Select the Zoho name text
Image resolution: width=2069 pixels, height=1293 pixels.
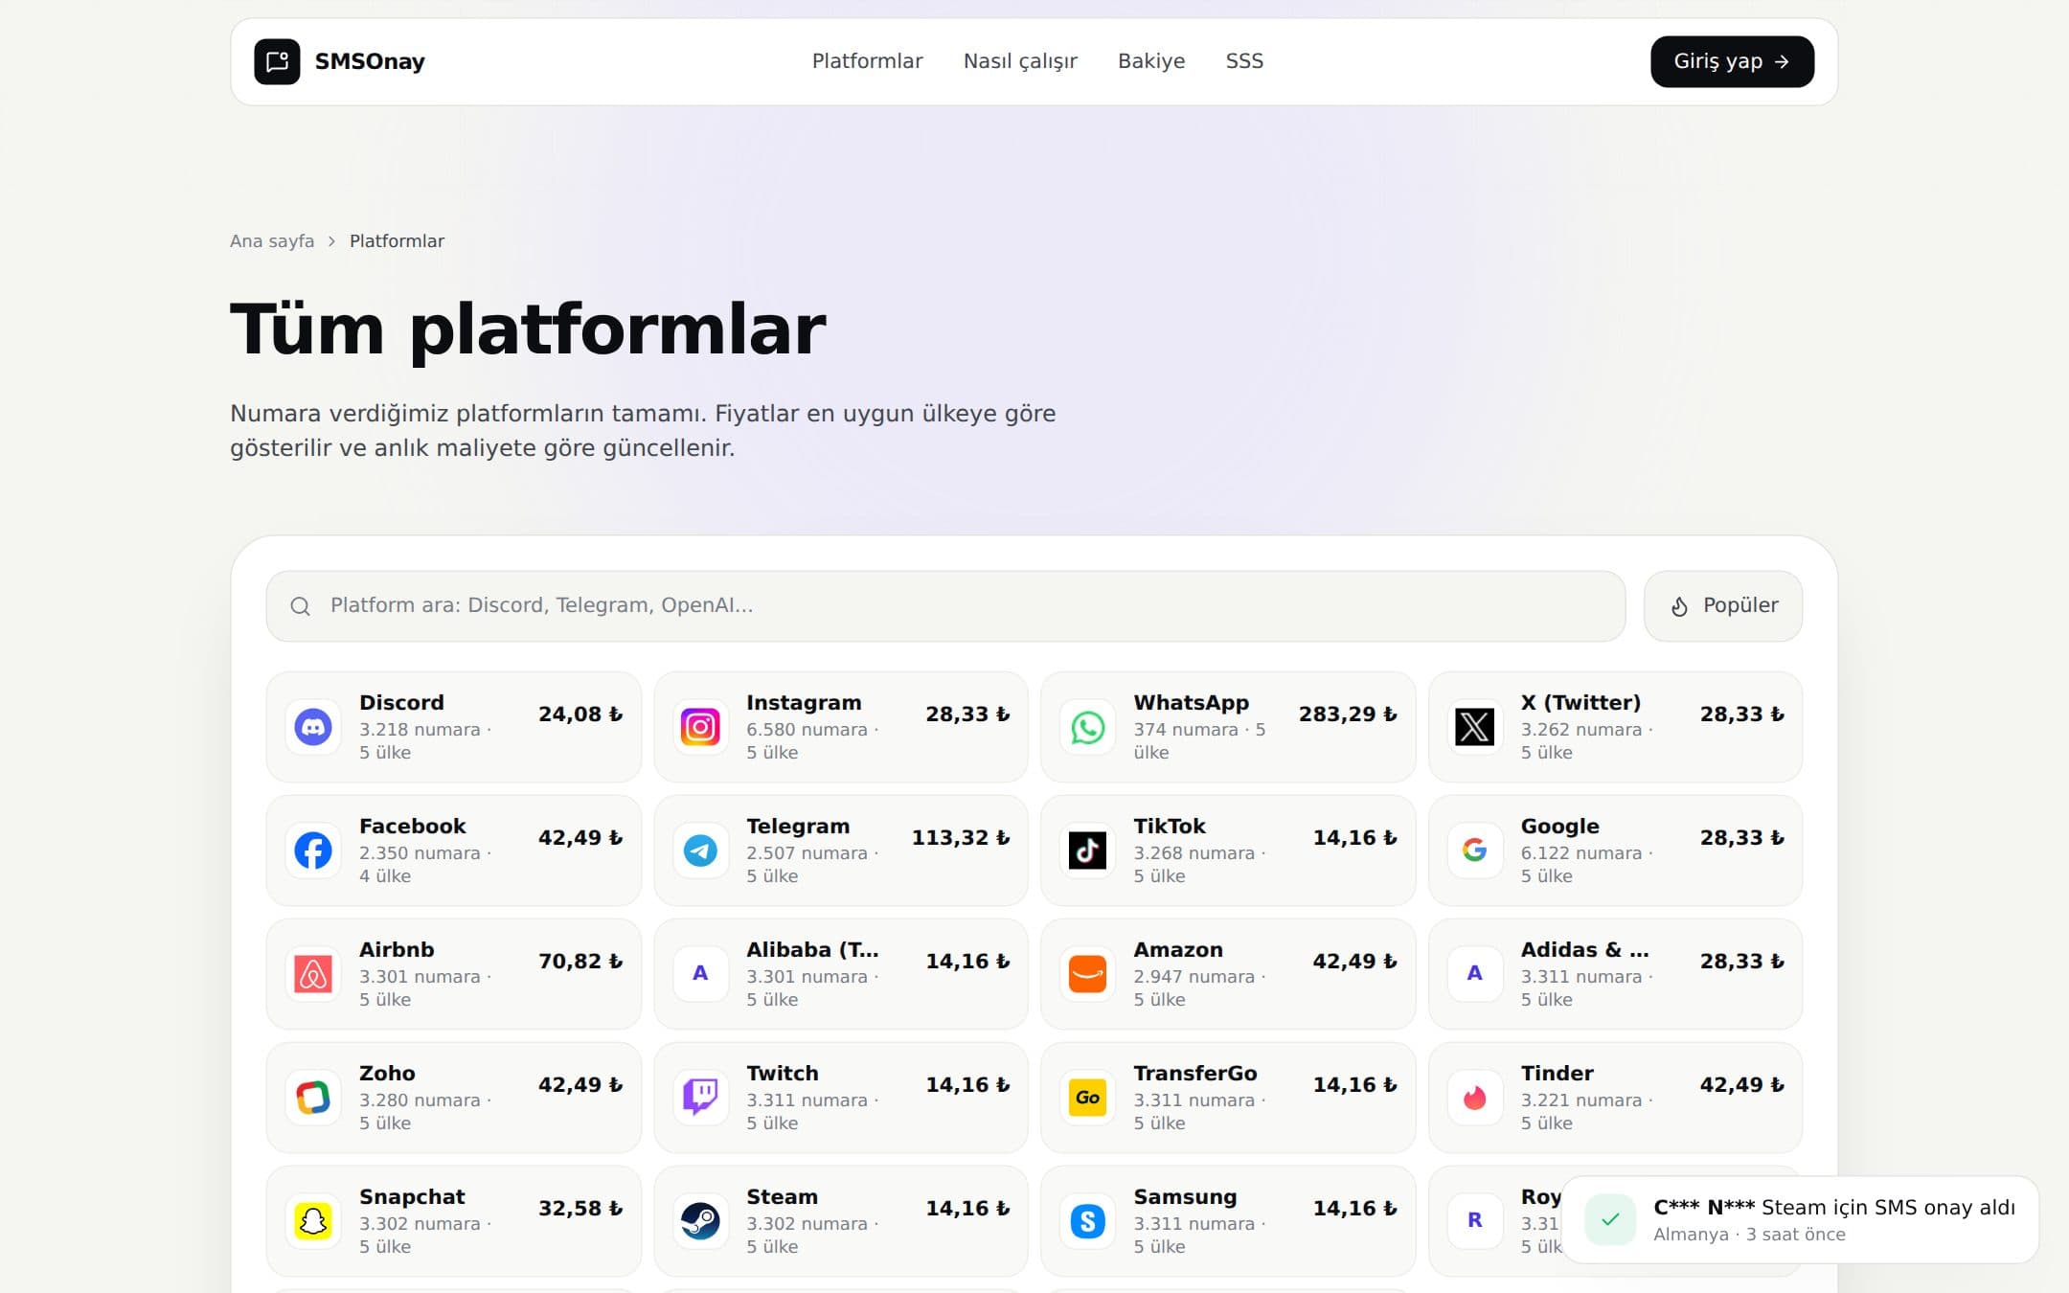click(x=387, y=1074)
